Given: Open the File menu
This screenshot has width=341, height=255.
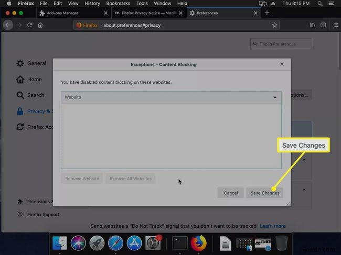Looking at the screenshot, I should click(44, 3).
